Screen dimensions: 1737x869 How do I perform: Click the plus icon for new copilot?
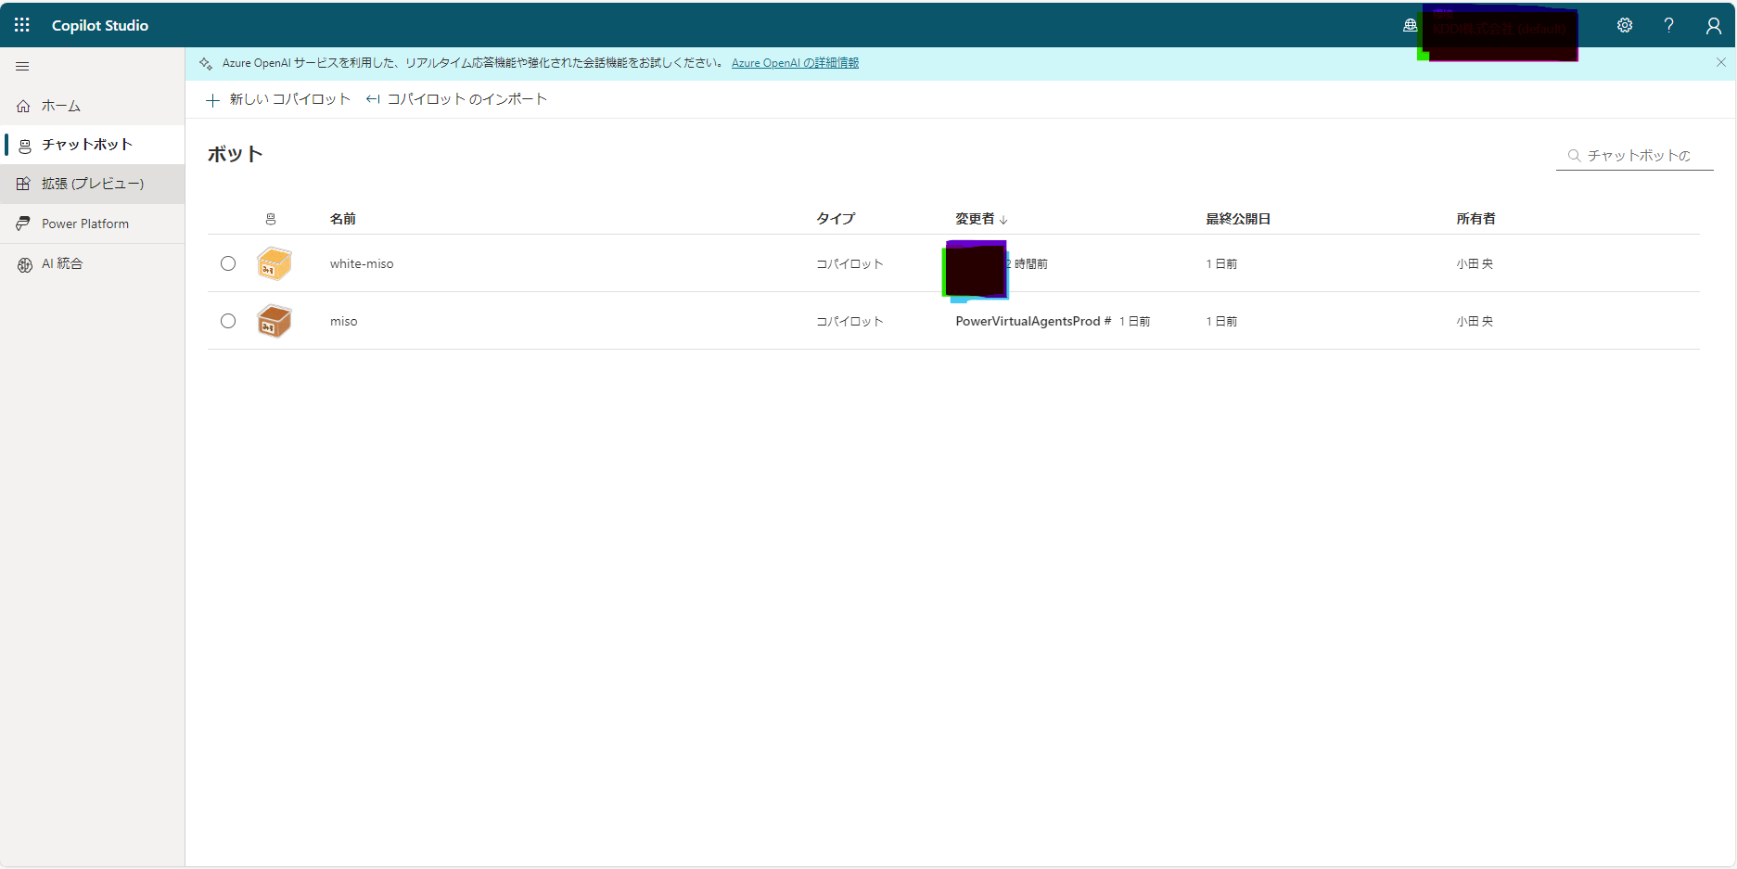[212, 100]
